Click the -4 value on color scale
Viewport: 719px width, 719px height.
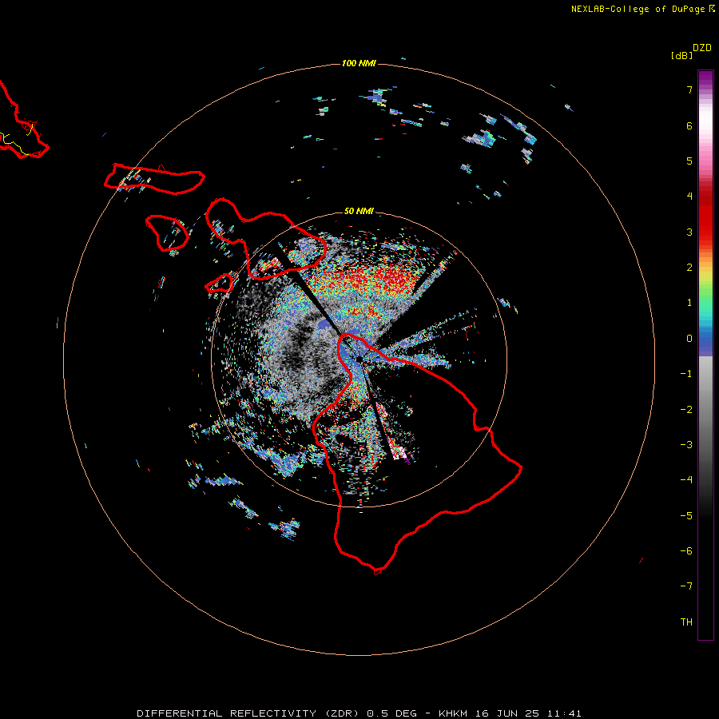click(686, 480)
